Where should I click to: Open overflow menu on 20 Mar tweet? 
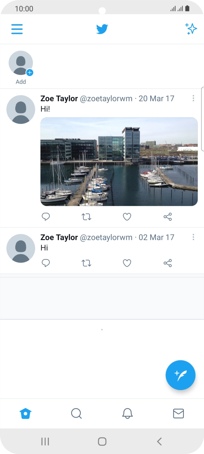[x=194, y=98]
